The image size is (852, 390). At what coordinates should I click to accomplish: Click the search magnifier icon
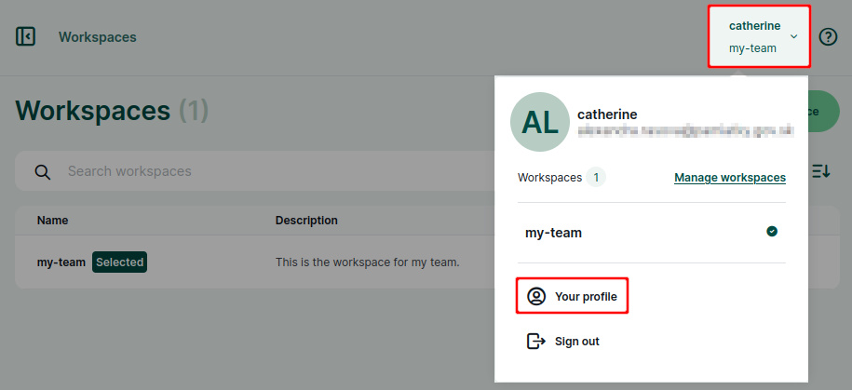pos(43,171)
